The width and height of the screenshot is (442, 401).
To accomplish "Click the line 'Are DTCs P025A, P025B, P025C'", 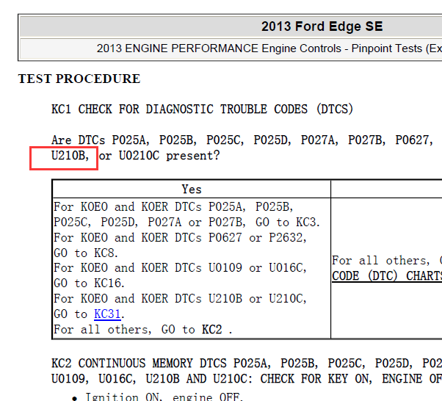I will pyautogui.click(x=242, y=140).
